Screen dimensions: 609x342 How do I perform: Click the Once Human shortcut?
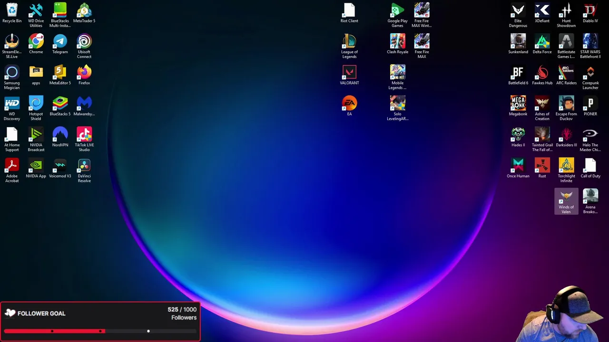click(518, 165)
